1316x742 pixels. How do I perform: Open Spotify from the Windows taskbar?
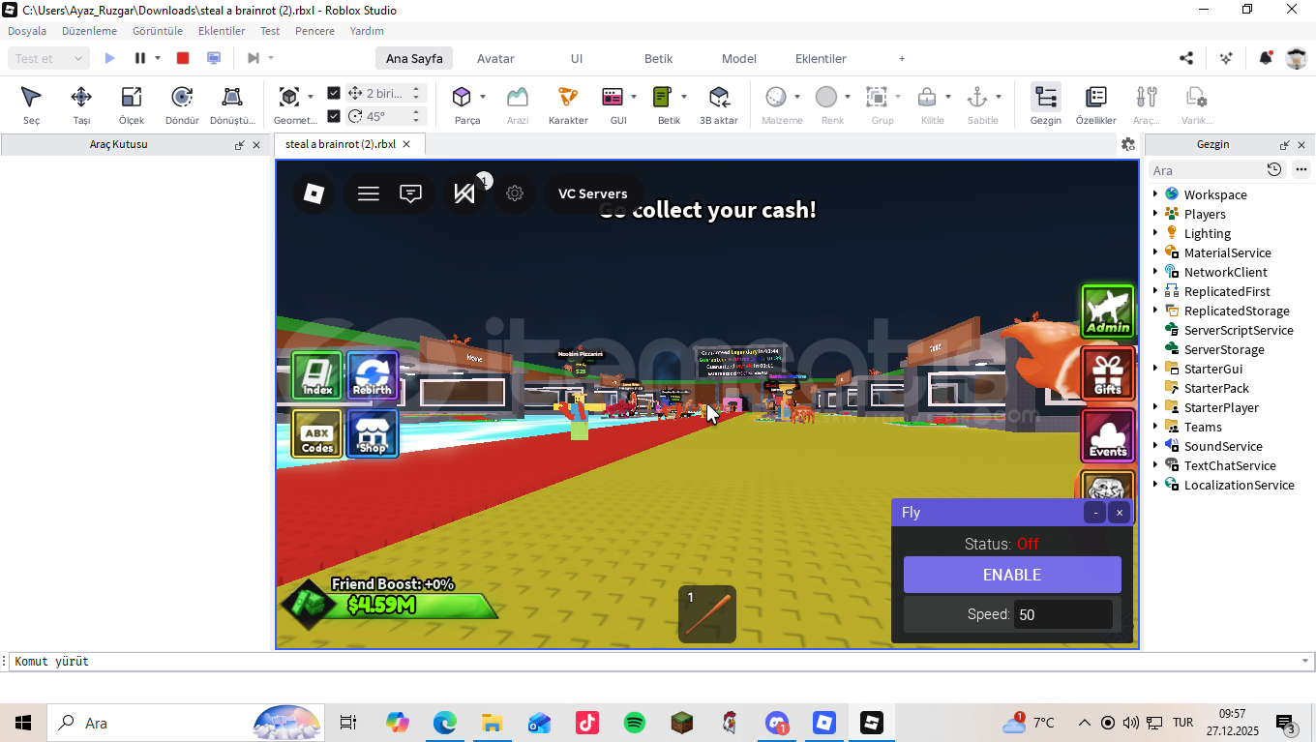tap(635, 723)
